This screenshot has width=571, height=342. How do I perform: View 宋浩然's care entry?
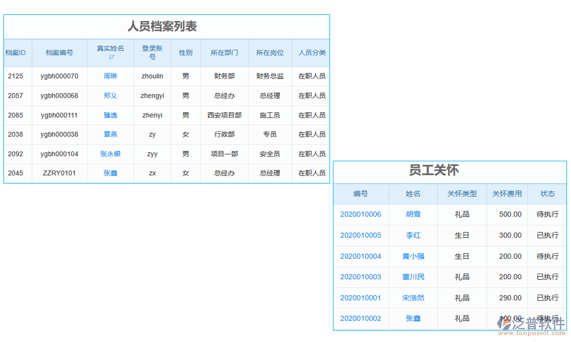(413, 298)
